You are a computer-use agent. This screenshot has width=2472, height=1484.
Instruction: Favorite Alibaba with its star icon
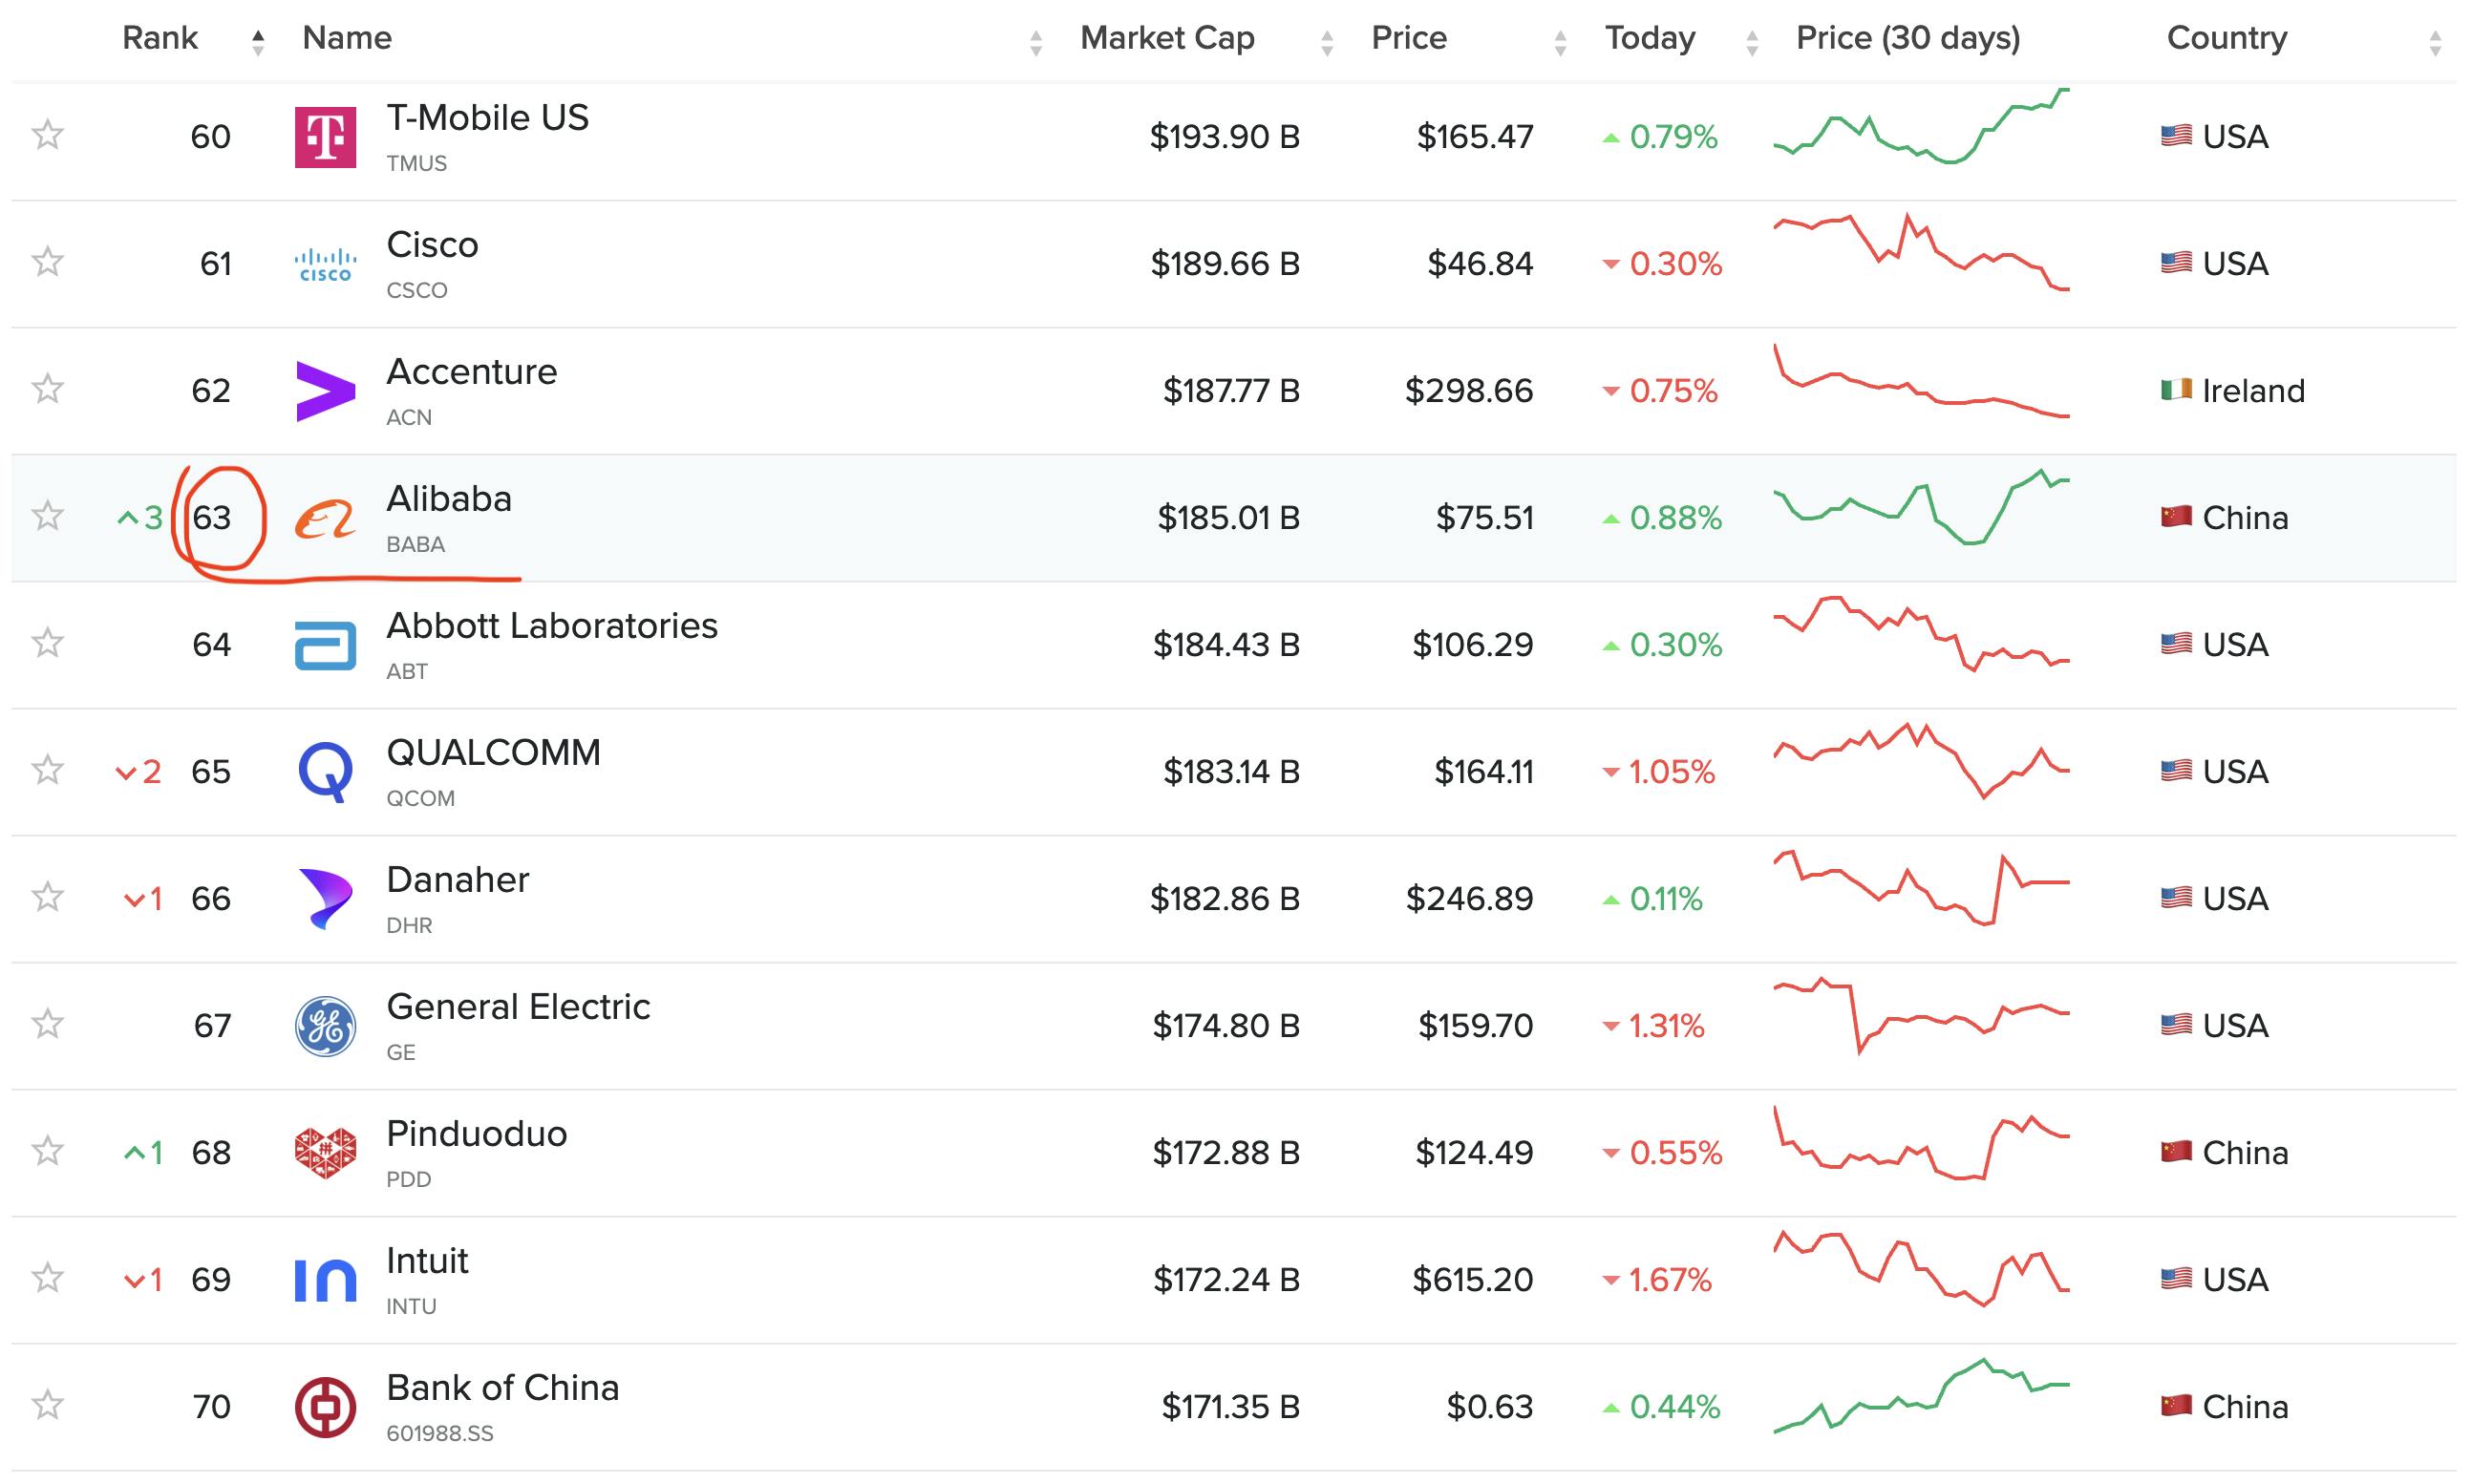[x=47, y=518]
